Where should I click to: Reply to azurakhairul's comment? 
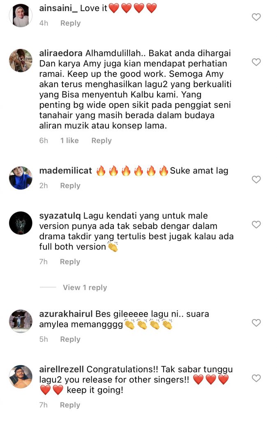click(70, 339)
